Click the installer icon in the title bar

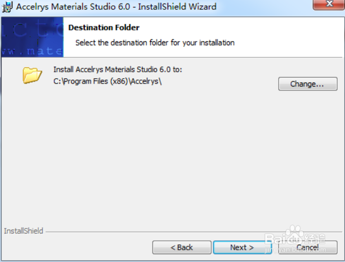click(7, 6)
